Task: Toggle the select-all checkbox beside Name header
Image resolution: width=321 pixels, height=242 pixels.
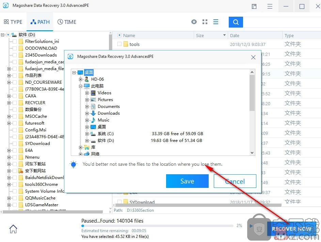Action: click(x=119, y=35)
